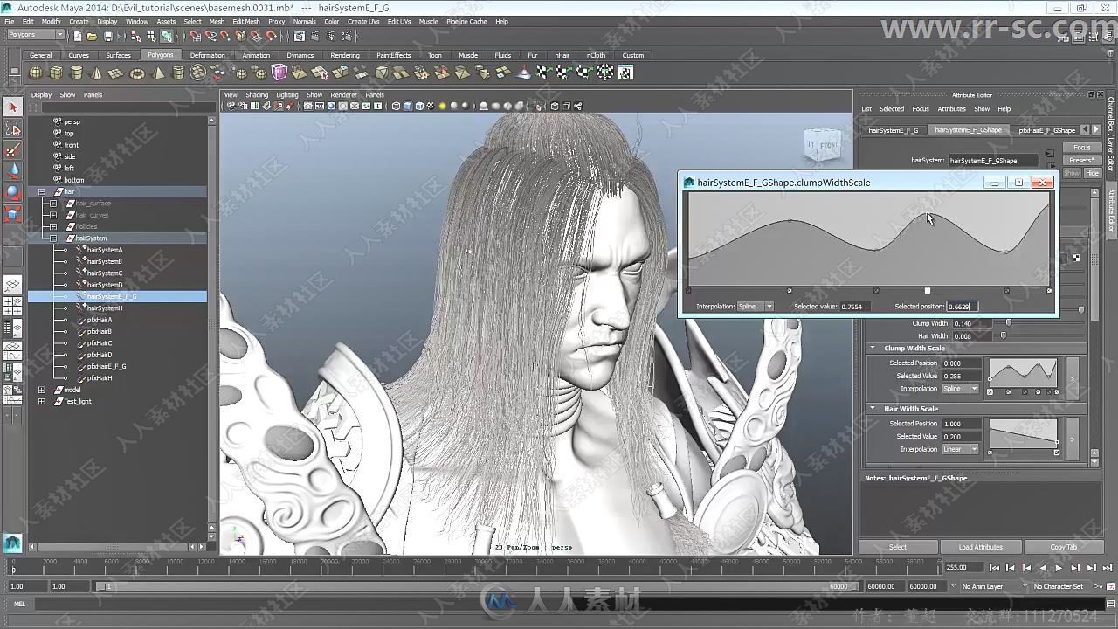Expand the Test_light node in outliner
The image size is (1118, 629).
(x=41, y=401)
